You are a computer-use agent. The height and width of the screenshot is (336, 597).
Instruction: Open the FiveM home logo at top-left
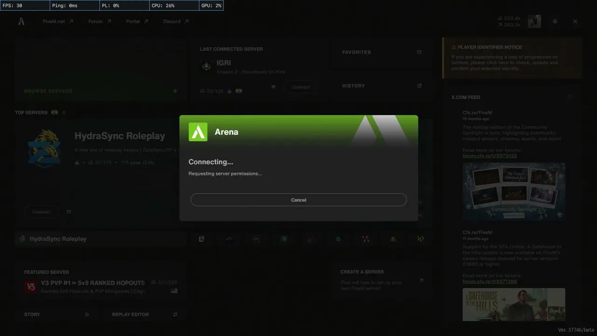click(21, 21)
